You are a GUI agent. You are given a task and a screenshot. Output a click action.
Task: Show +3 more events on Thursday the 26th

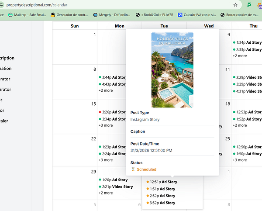pos(240,160)
